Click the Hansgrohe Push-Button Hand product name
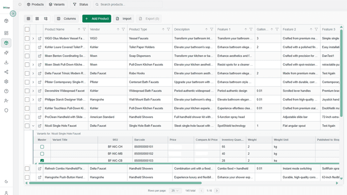The height and width of the screenshot is (195, 347). coord(65,177)
